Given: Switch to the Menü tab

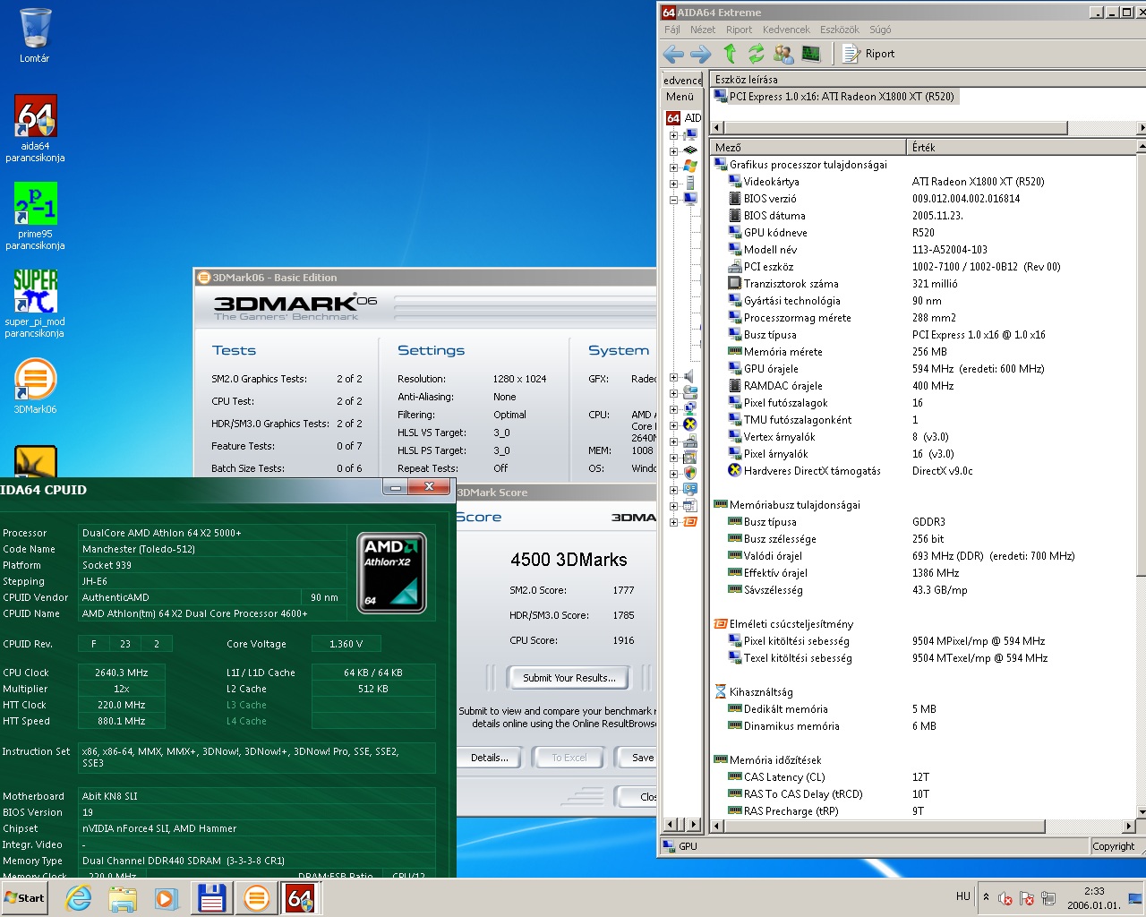Looking at the screenshot, I should click(x=680, y=97).
